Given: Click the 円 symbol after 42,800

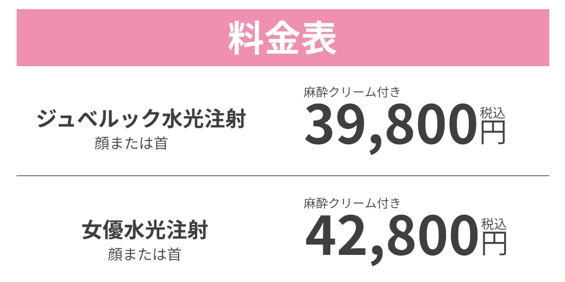Looking at the screenshot, I should pos(493,243).
